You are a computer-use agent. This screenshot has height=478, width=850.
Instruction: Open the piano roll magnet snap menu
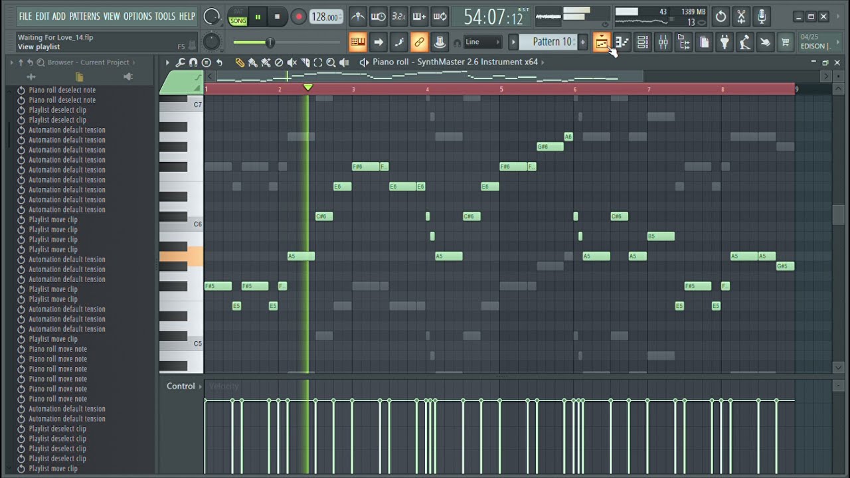(x=193, y=62)
